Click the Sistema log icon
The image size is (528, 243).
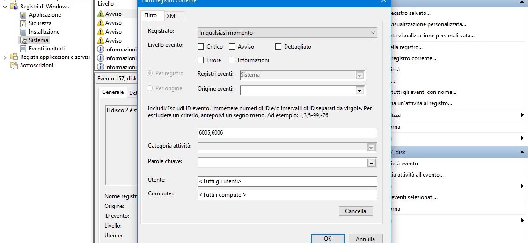(x=23, y=40)
